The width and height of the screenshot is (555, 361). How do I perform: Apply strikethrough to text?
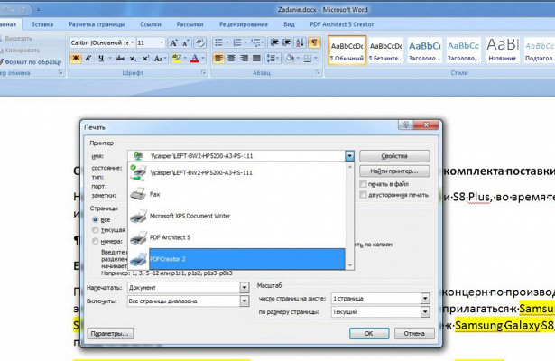point(120,58)
